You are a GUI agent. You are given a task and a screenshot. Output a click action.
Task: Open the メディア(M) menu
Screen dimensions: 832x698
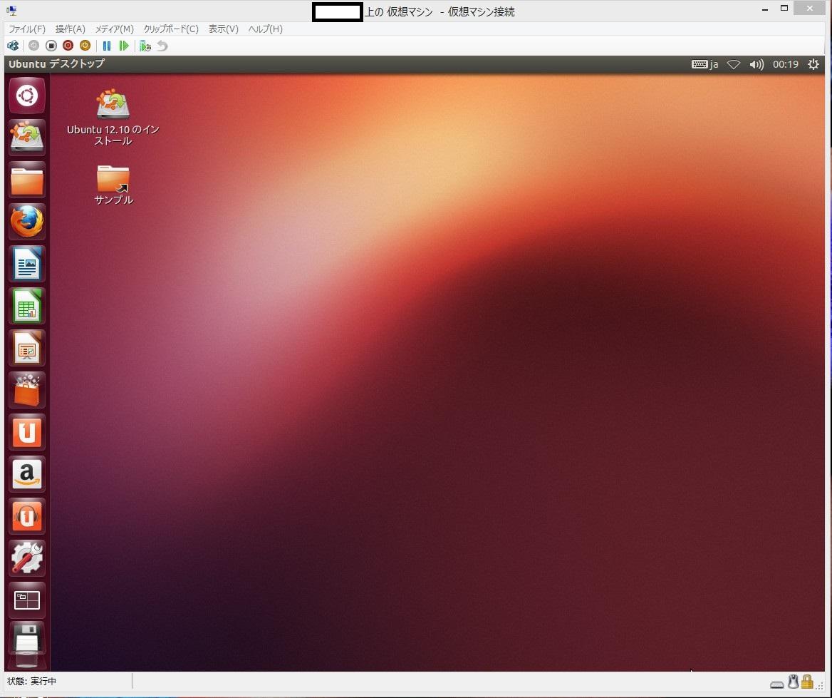tap(114, 29)
